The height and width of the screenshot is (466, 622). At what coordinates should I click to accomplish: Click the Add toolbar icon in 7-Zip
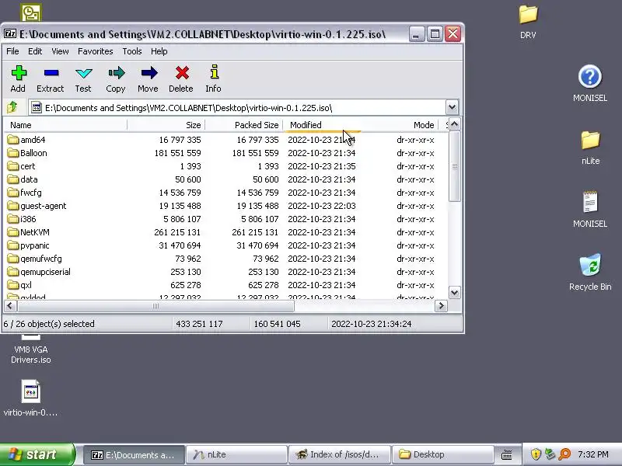18,74
